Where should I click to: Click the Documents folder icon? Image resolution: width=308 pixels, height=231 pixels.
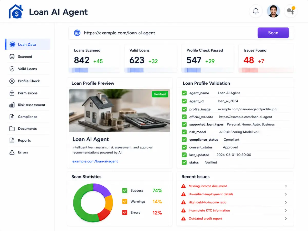(x=12, y=129)
